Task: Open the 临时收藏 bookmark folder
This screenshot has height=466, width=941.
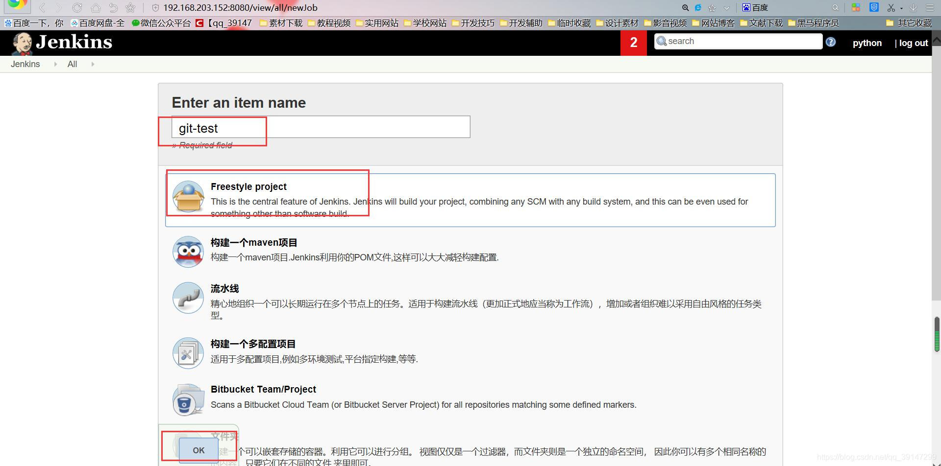Action: click(569, 23)
